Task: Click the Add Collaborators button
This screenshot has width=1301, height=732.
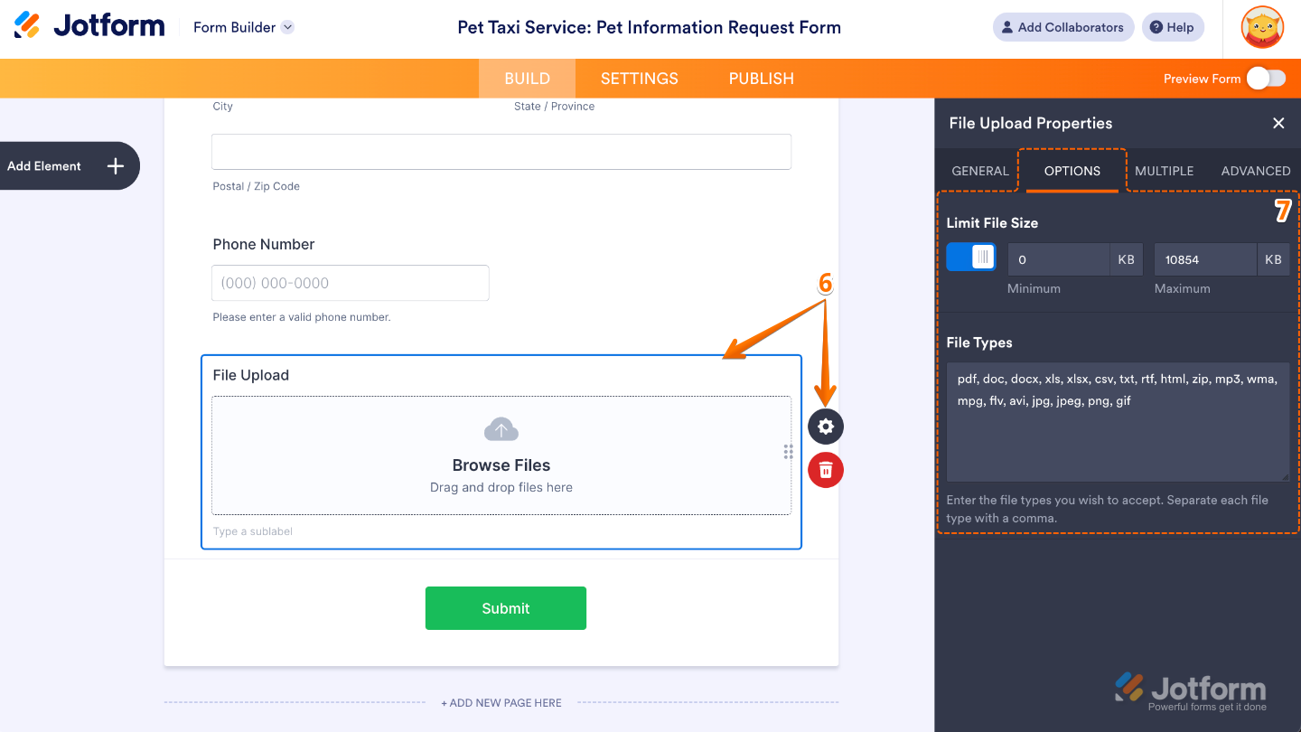Action: tap(1063, 27)
